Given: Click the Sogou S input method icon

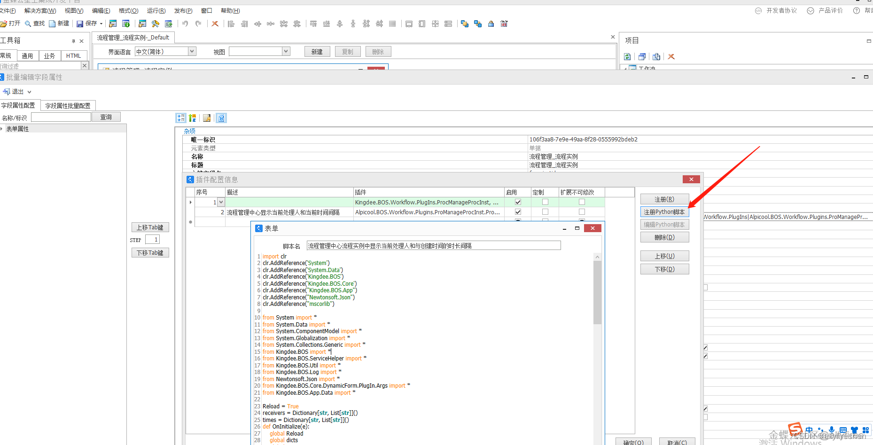Looking at the screenshot, I should (x=795, y=429).
